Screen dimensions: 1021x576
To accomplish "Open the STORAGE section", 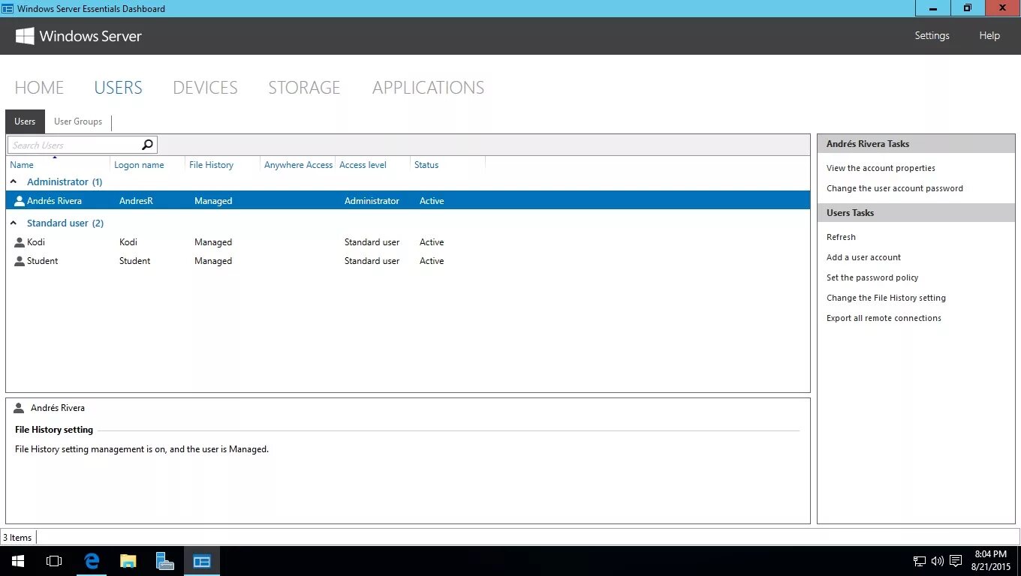I will 304,88.
